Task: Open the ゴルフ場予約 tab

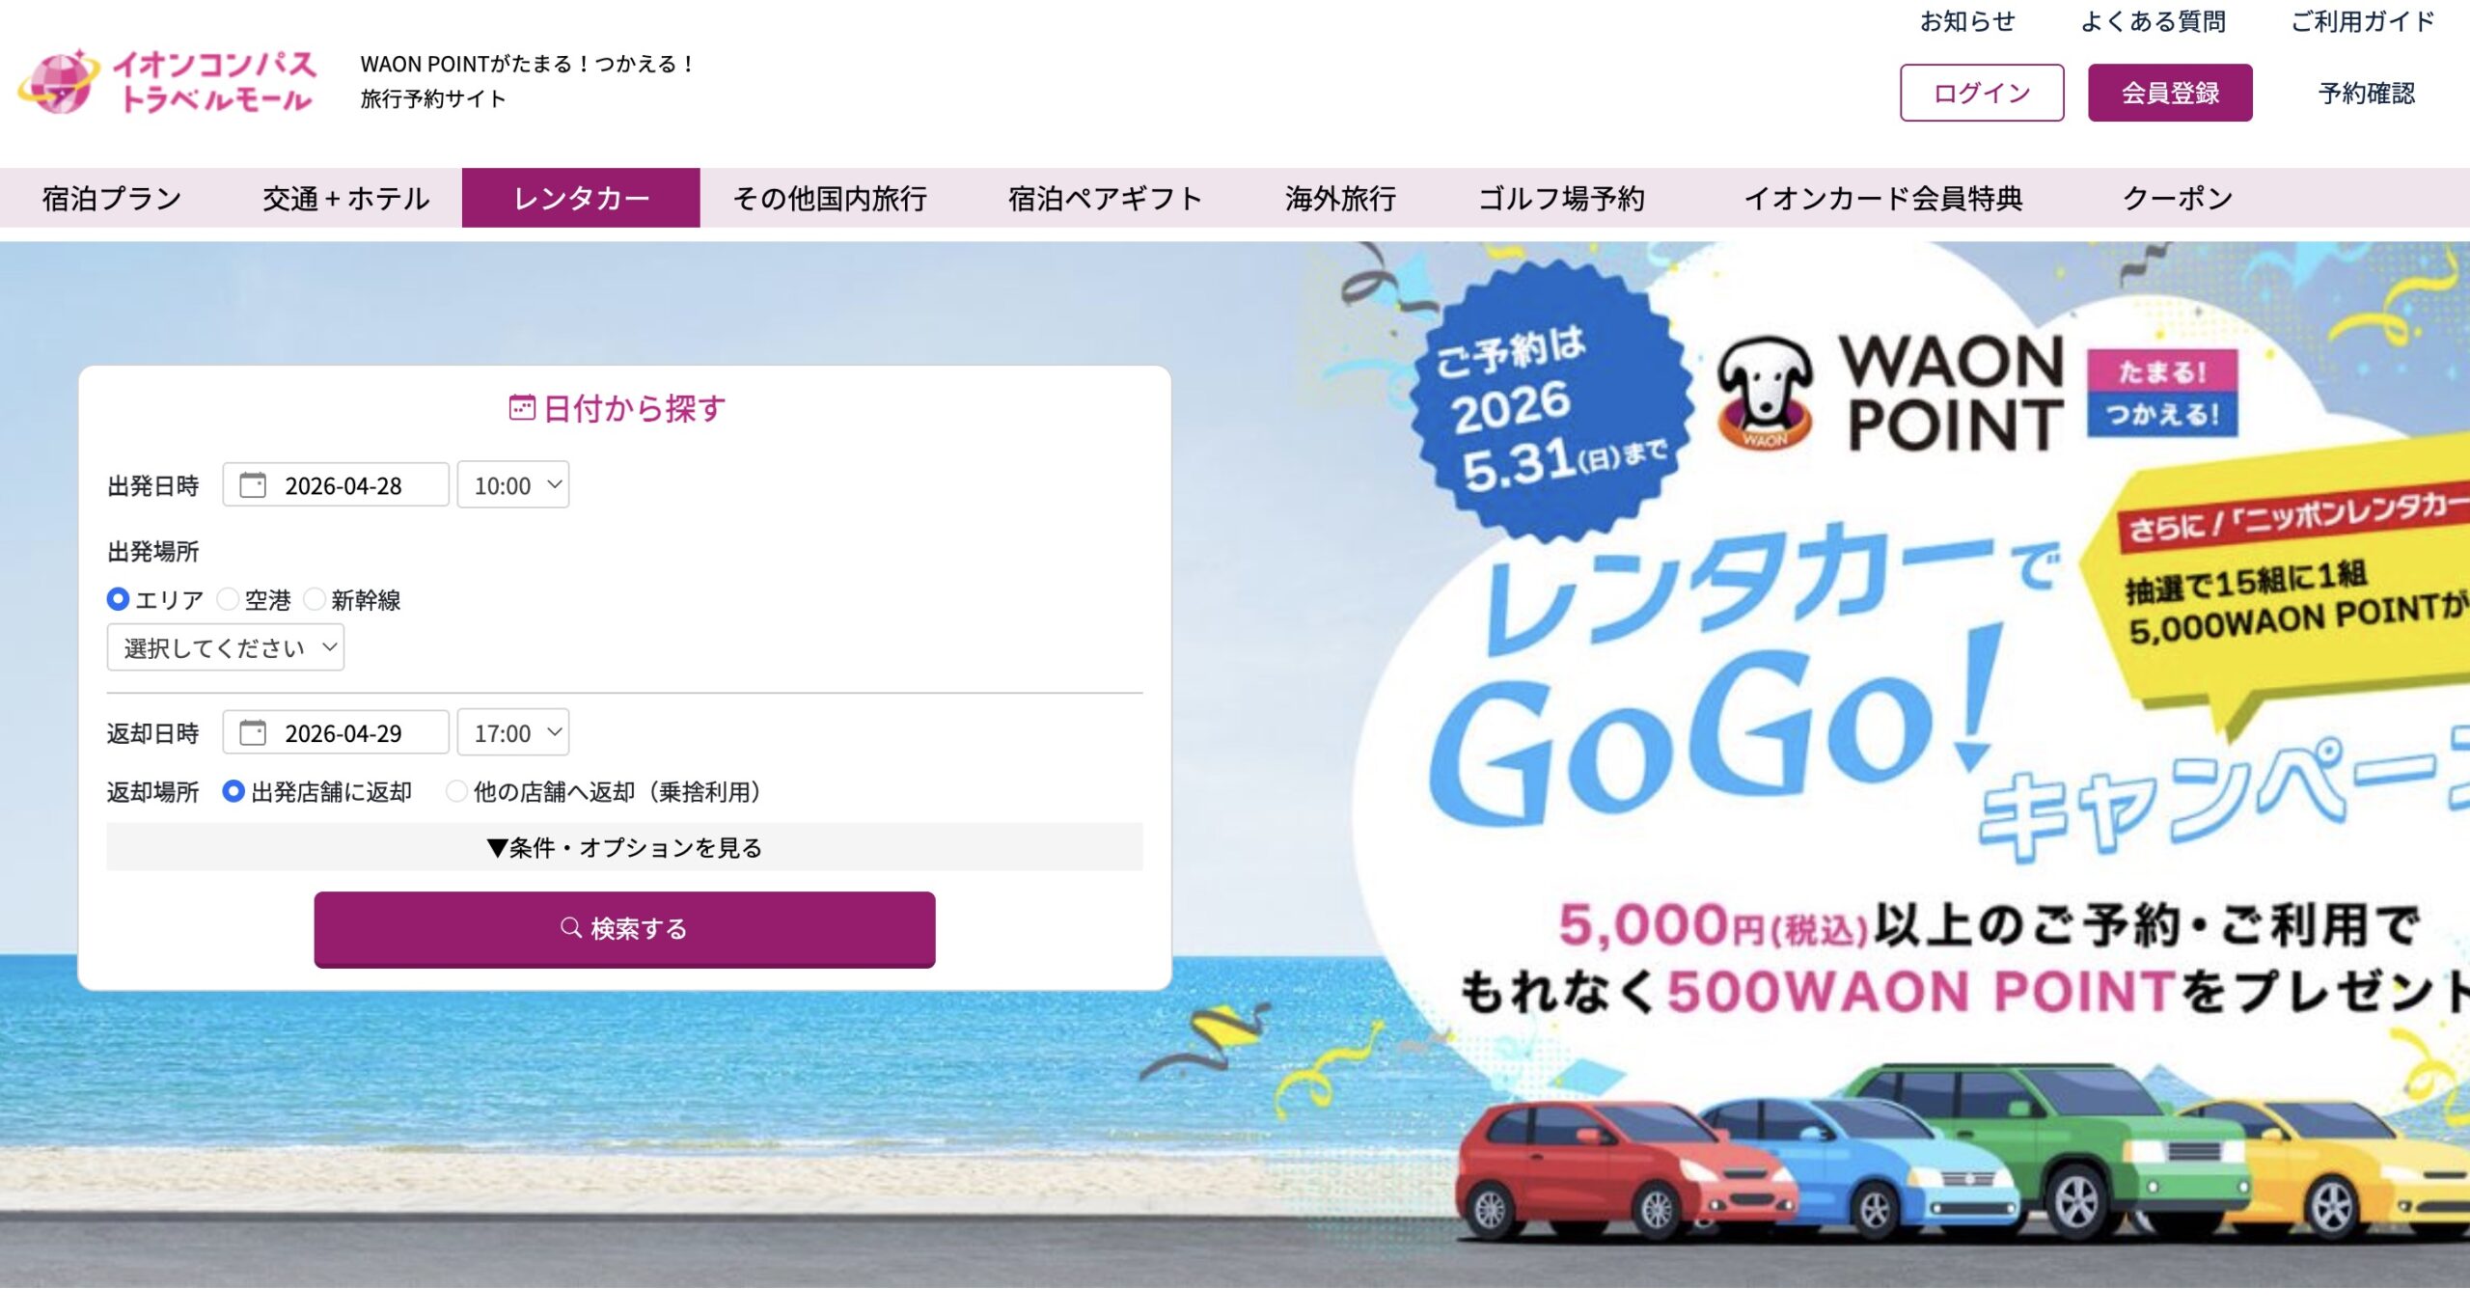Action: [x=1561, y=198]
